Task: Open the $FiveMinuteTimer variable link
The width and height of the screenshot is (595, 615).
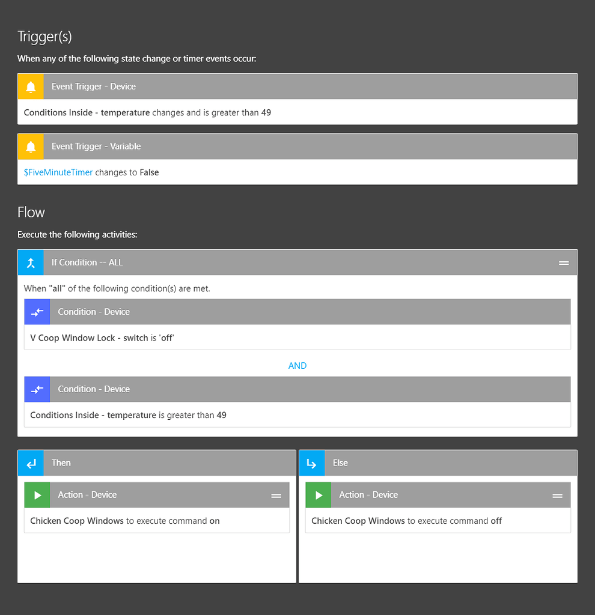Action: 58,172
